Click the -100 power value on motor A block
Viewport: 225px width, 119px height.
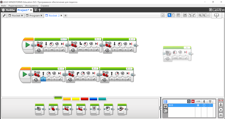[175, 58]
